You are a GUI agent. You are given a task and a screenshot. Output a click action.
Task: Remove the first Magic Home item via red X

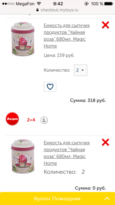(105, 25)
